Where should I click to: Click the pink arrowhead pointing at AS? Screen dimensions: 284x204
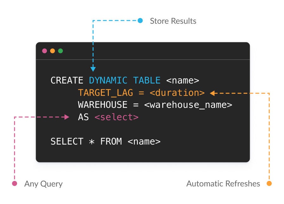pyautogui.click(x=66, y=117)
